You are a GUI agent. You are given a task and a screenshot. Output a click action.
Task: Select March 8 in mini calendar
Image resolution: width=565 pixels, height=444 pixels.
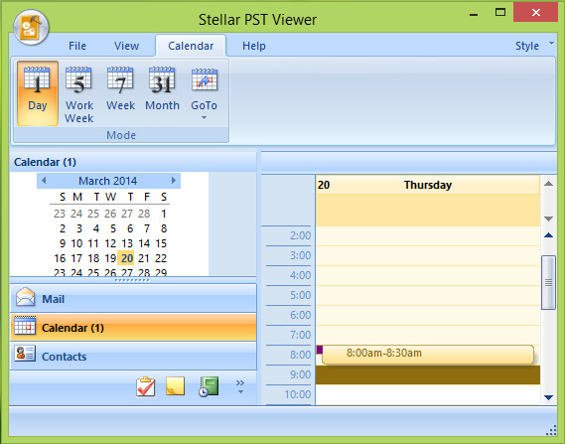164,228
